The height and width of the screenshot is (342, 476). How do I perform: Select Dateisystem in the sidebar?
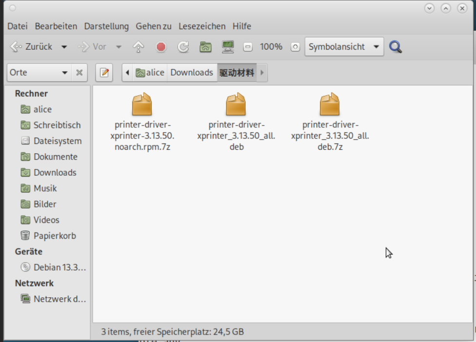click(57, 141)
